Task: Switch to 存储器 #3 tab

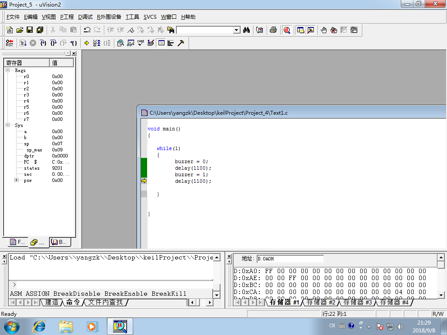Action: point(358,302)
